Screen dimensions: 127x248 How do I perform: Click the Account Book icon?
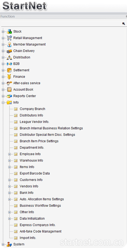9,90
